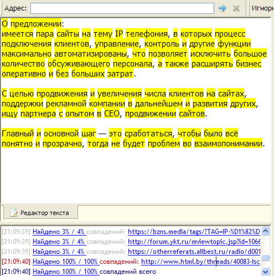Click the blue go arrow icon
The height and width of the screenshot is (276, 274).
point(222,8)
